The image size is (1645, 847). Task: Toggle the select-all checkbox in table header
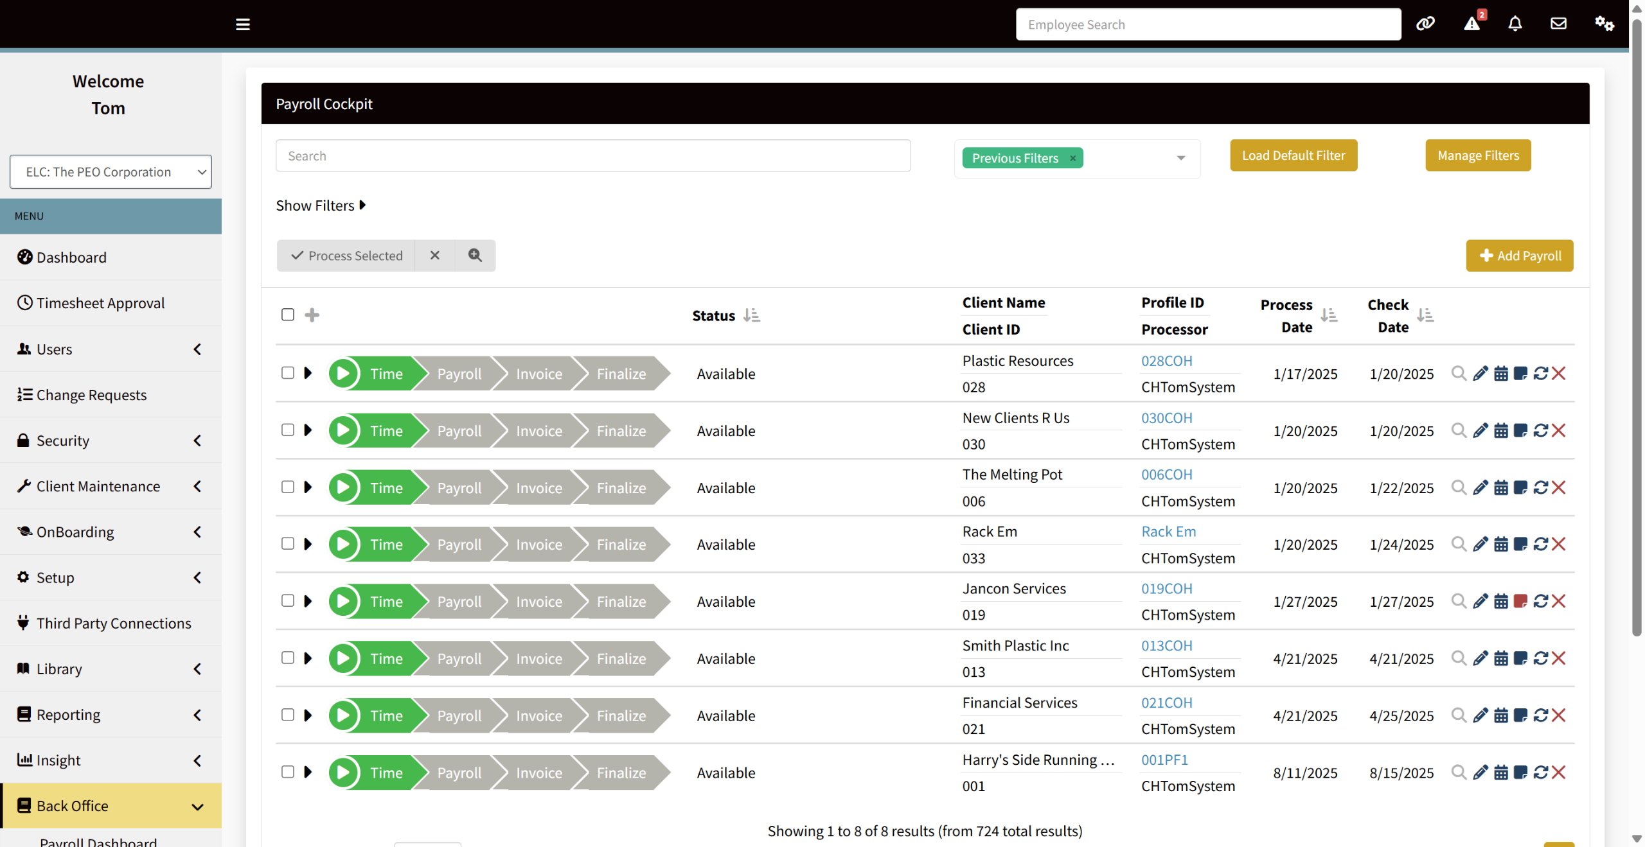tap(288, 315)
